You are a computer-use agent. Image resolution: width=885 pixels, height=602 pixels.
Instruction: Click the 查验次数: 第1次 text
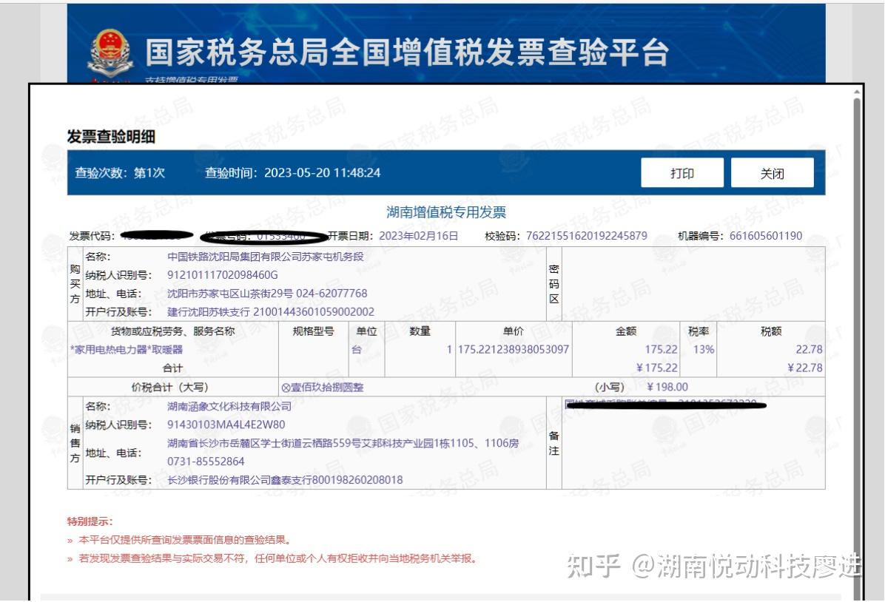point(120,172)
